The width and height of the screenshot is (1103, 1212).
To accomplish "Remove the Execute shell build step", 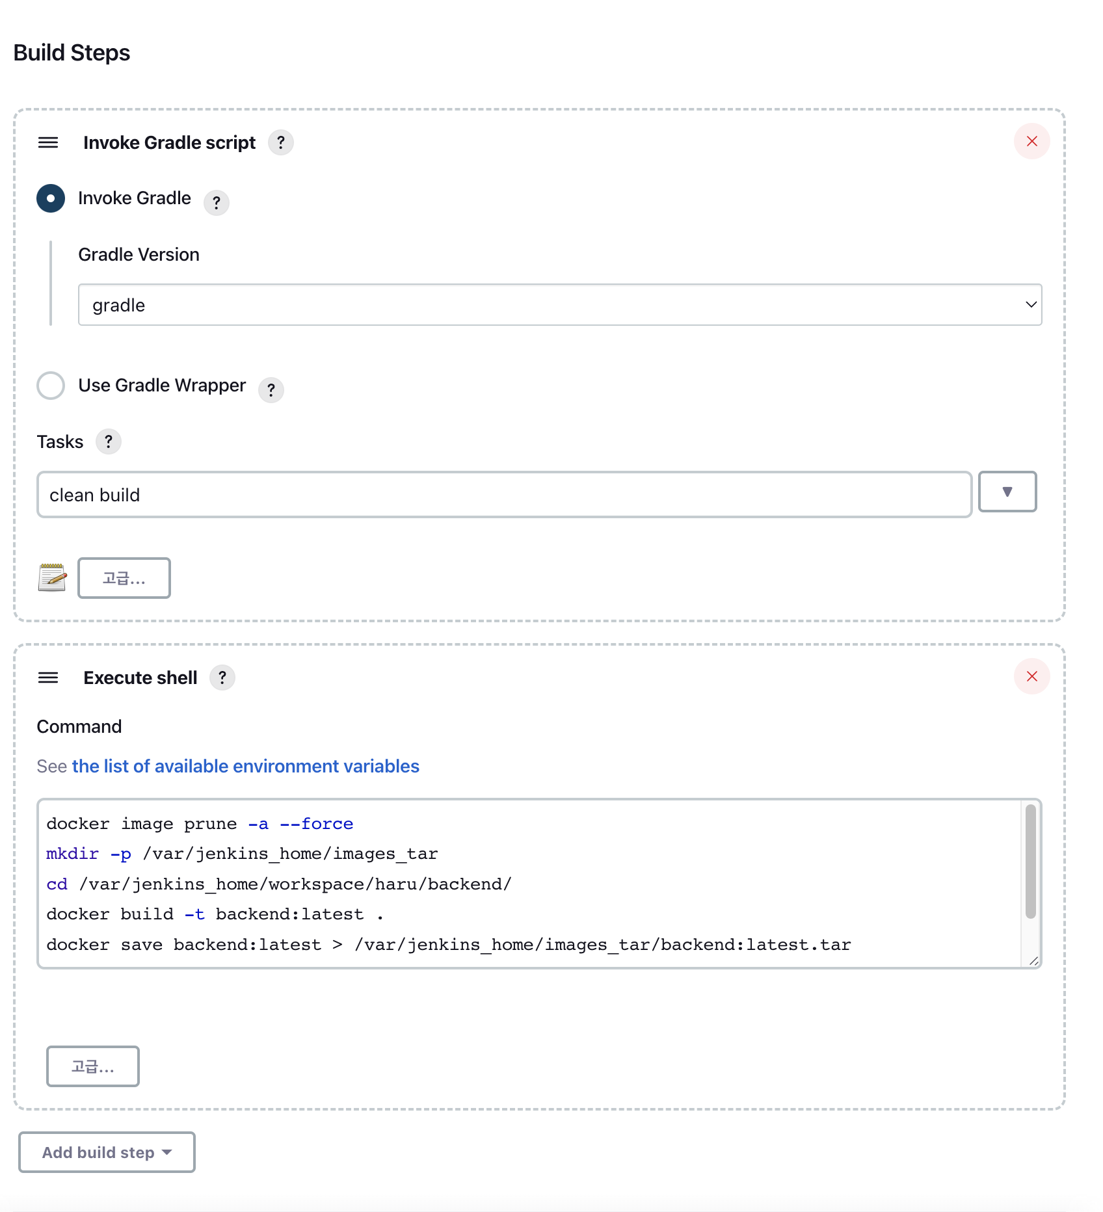I will pyautogui.click(x=1031, y=676).
